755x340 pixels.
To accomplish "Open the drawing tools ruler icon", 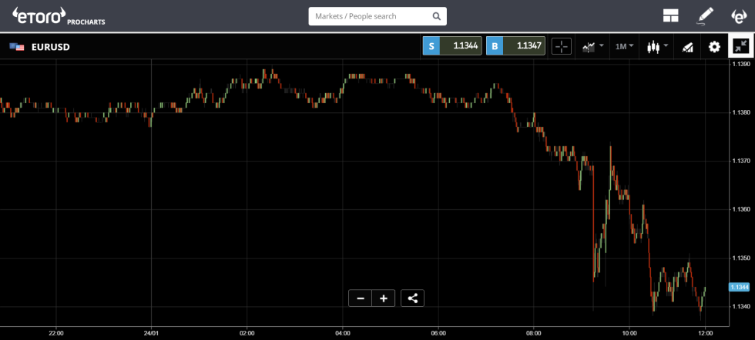I will [x=688, y=47].
